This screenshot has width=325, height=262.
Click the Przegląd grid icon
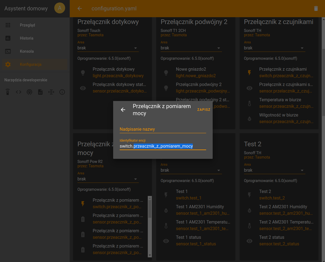coord(8,25)
